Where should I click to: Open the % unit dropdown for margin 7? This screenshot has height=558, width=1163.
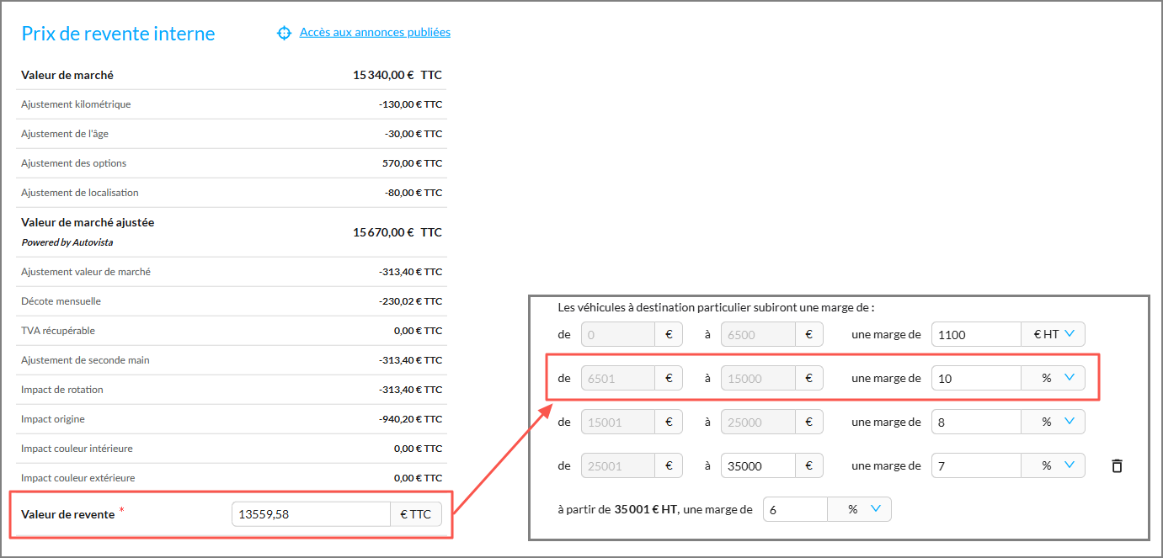point(1054,465)
